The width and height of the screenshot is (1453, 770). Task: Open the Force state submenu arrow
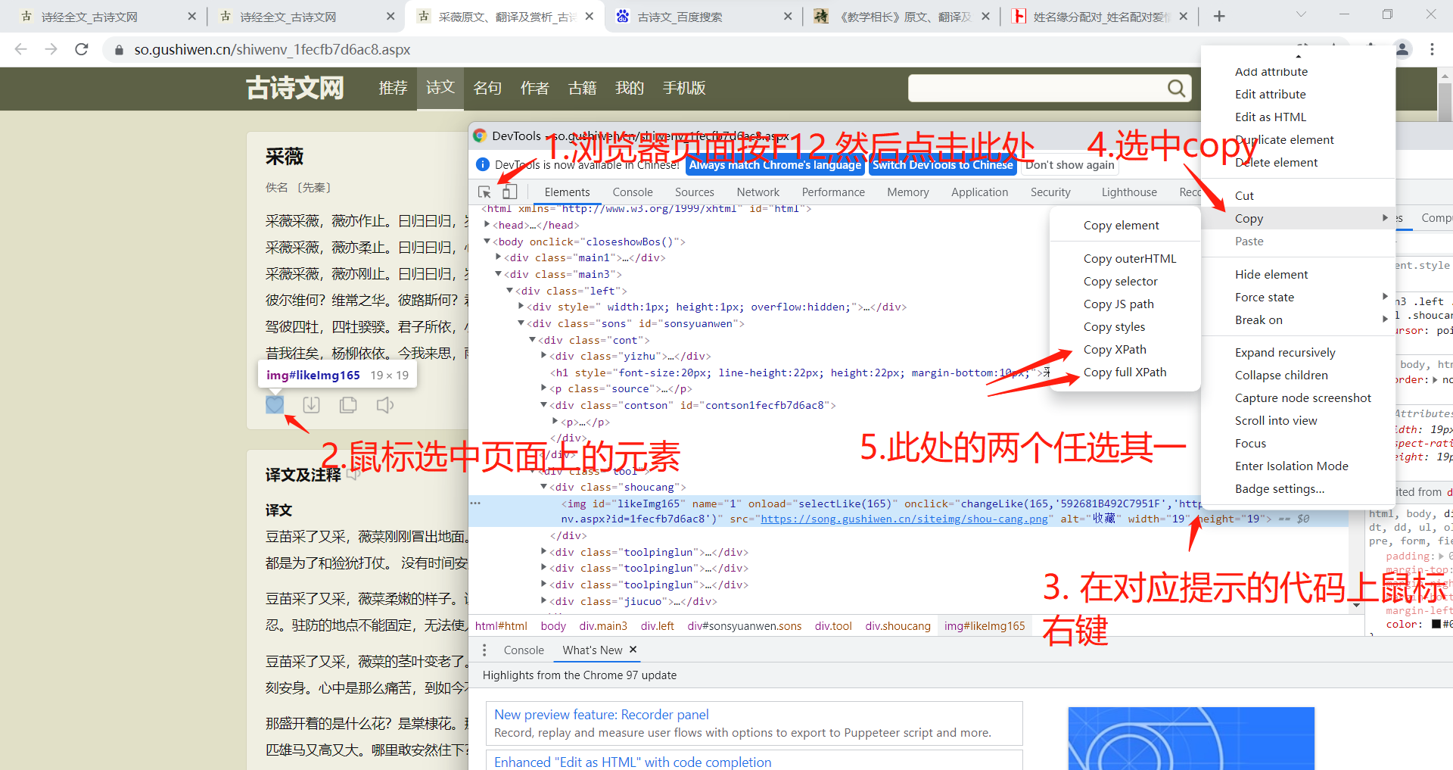1386,297
